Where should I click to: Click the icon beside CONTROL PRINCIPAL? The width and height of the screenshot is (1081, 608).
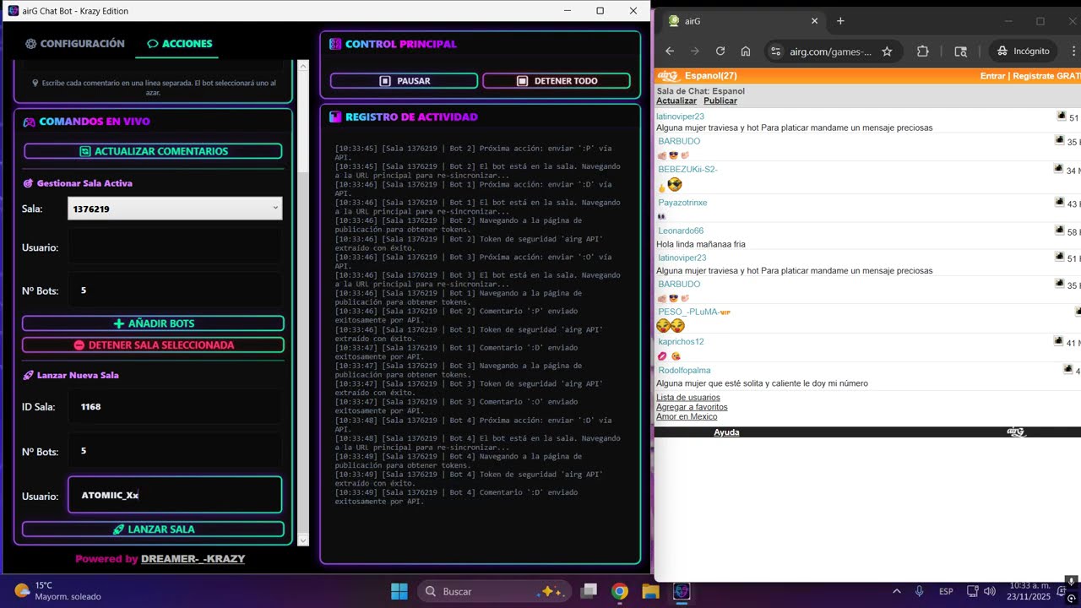(x=335, y=44)
